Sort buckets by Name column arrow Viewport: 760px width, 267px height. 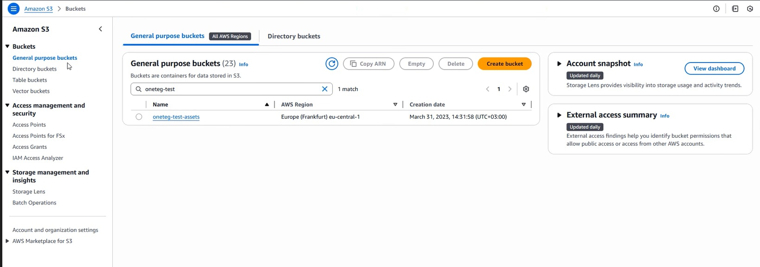267,105
